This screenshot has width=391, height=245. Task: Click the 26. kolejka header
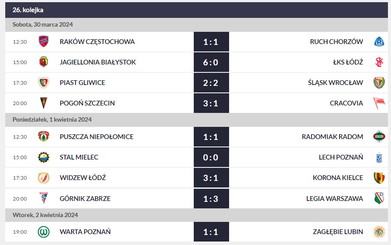[28, 10]
